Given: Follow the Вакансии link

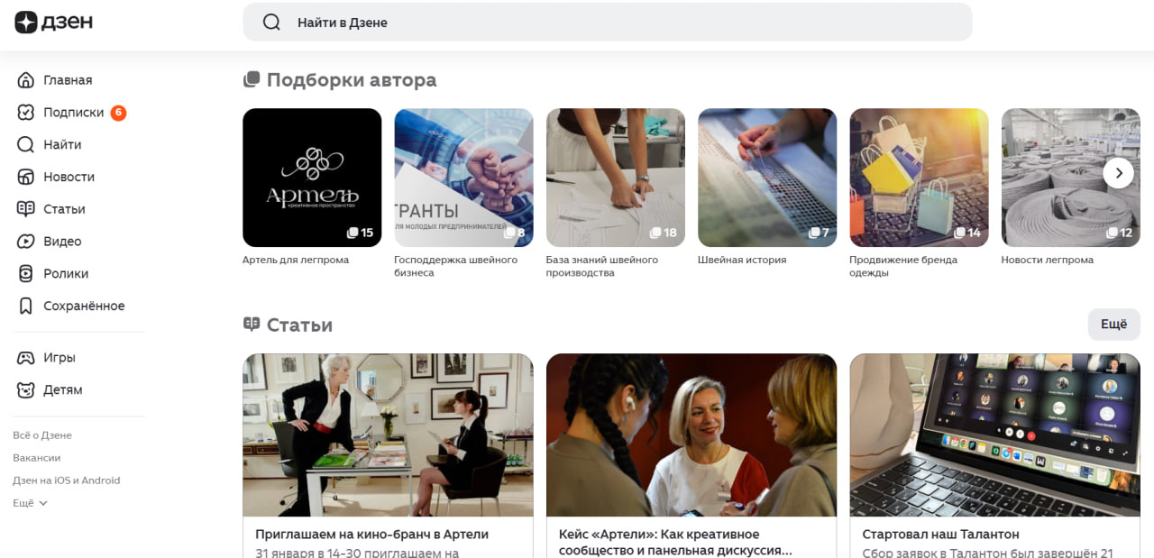Looking at the screenshot, I should [37, 458].
